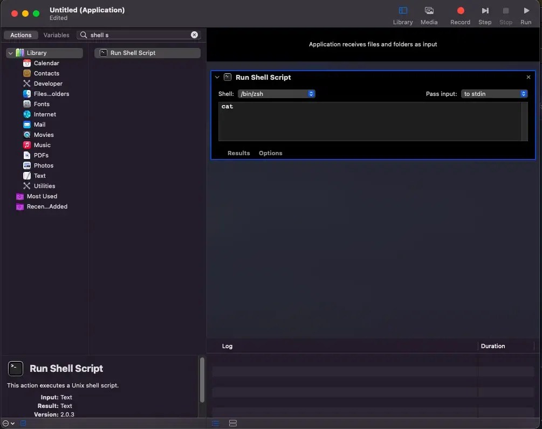
Task: Select the Contacts category
Action: pos(46,73)
